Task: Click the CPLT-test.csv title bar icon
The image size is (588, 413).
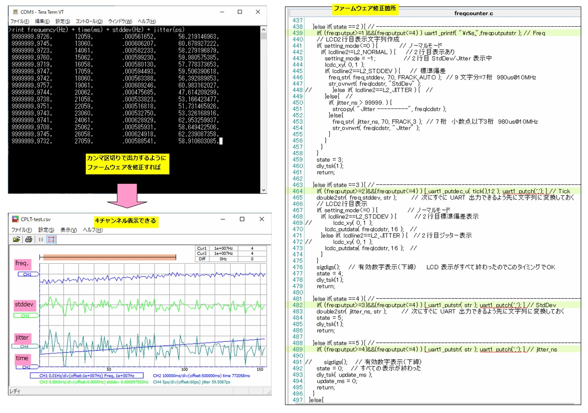Action: (x=15, y=219)
